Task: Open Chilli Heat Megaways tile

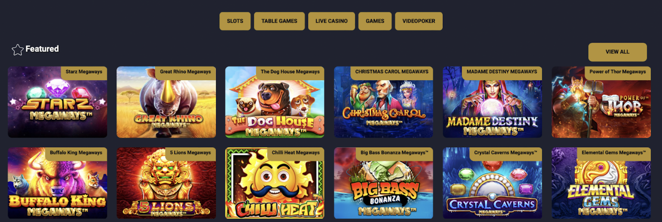Action: click(275, 183)
